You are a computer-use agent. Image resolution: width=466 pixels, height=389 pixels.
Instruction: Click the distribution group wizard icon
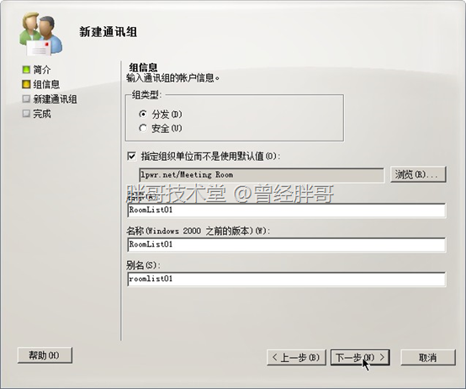(x=41, y=34)
